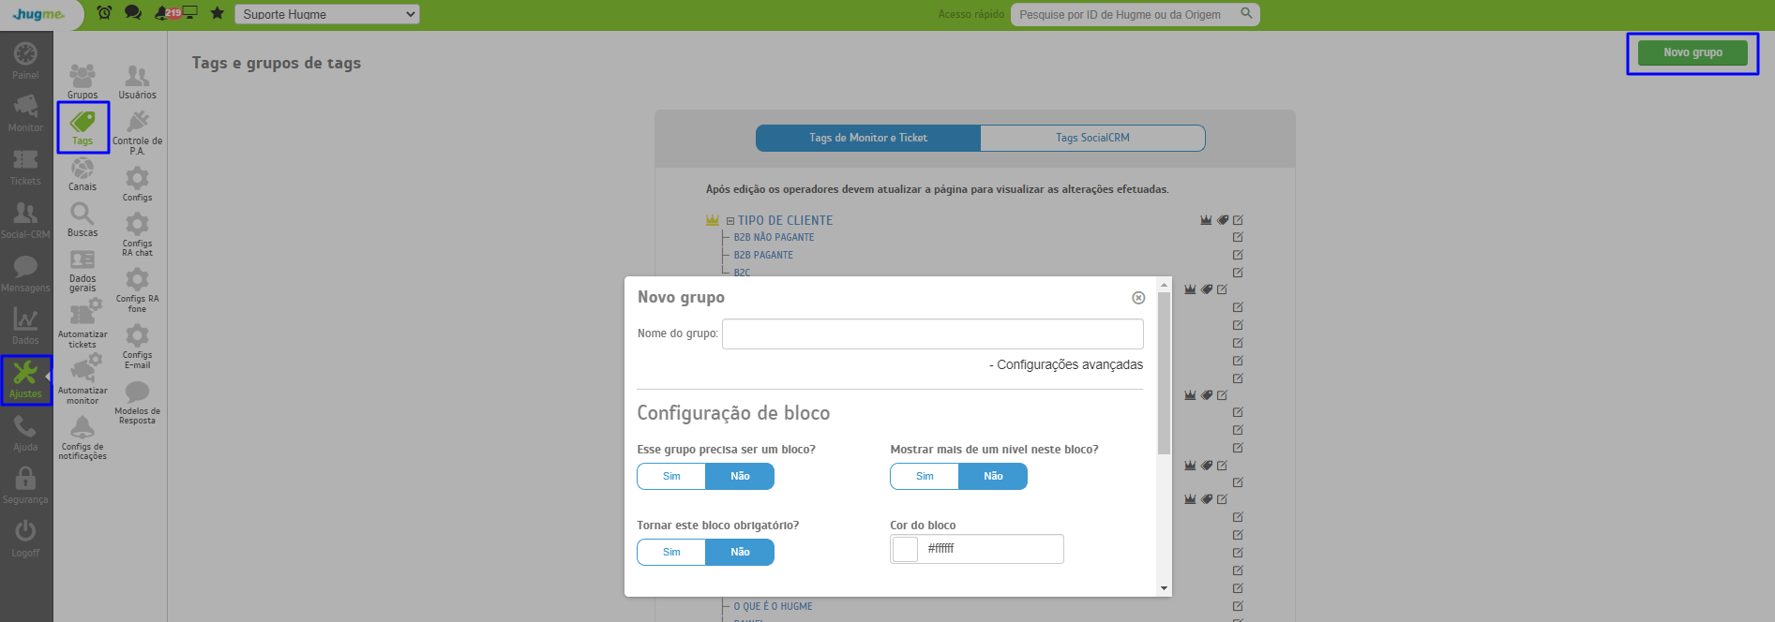The height and width of the screenshot is (622, 1775).
Task: Go to Tickets in the sidebar
Action: [x=25, y=167]
